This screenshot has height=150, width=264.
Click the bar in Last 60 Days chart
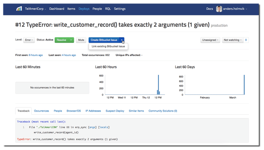pos(244,85)
